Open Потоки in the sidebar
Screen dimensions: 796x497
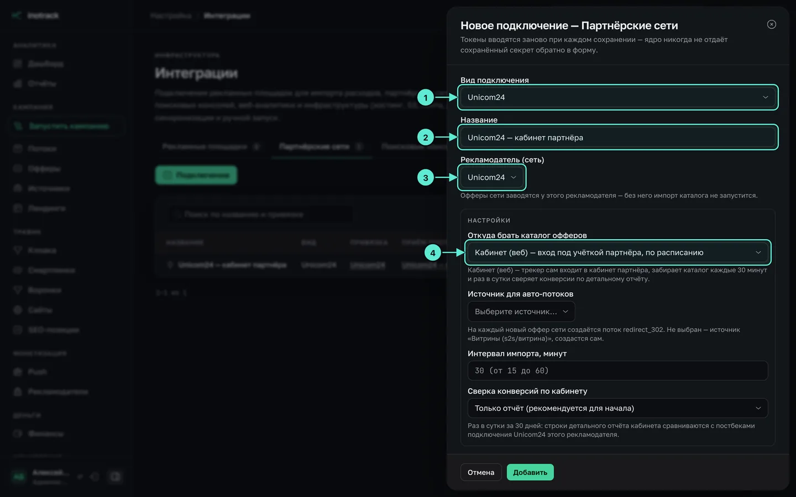(42, 149)
